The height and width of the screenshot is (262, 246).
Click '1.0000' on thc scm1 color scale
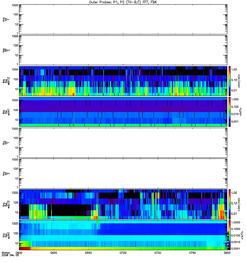click(236, 222)
